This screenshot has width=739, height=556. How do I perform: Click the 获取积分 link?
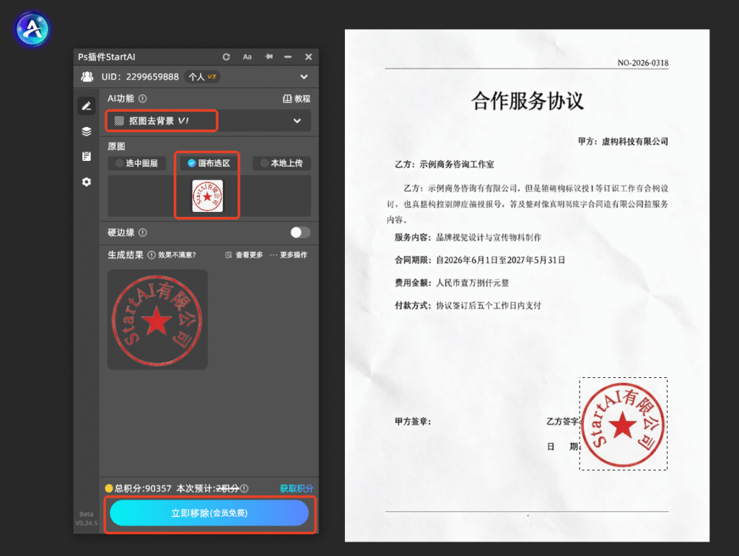click(x=297, y=488)
